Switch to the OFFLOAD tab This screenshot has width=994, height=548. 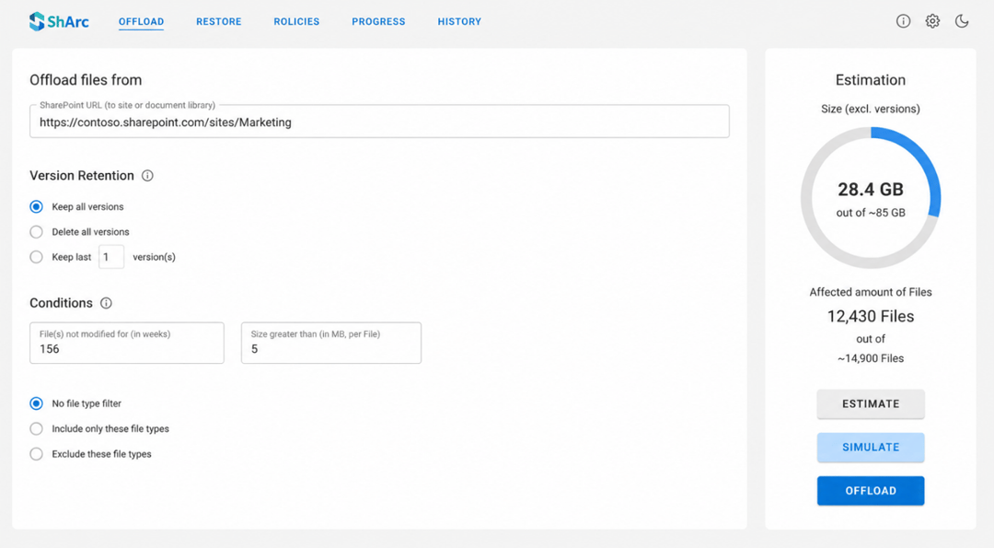point(142,21)
